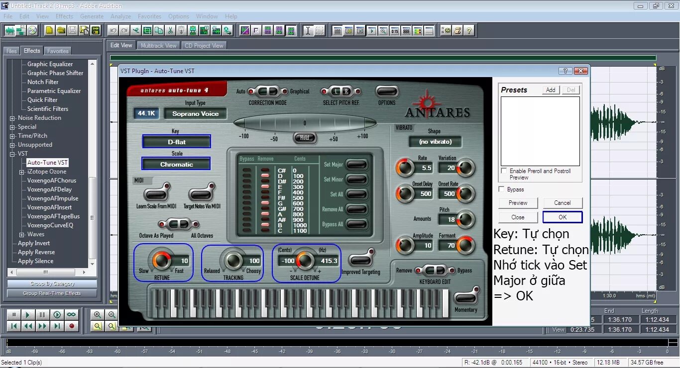Toggle the loop play infinity button
The width and height of the screenshot is (680, 368).
coord(72,315)
